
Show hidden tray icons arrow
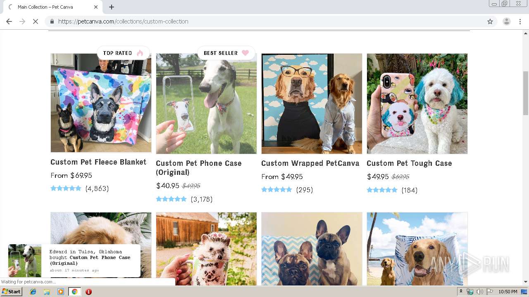click(461, 292)
